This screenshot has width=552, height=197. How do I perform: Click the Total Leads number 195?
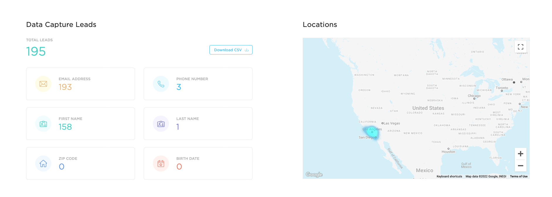click(36, 52)
